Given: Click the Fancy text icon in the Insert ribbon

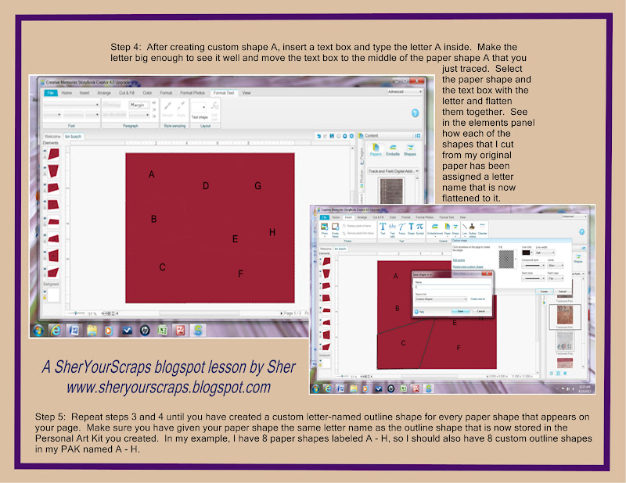Looking at the screenshot, I should coord(402,228).
